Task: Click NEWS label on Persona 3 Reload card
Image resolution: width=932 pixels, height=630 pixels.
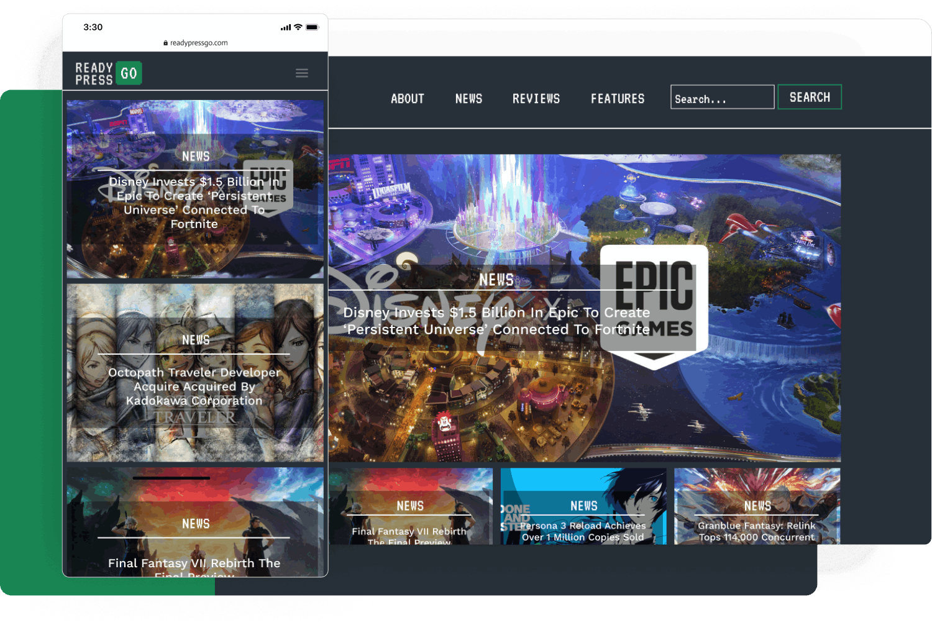Action: coord(584,506)
